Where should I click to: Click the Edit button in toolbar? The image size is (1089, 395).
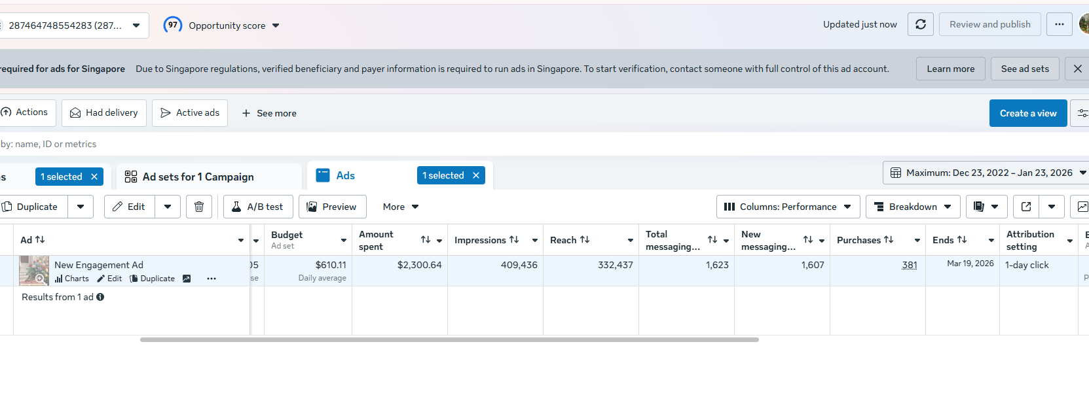pos(130,207)
